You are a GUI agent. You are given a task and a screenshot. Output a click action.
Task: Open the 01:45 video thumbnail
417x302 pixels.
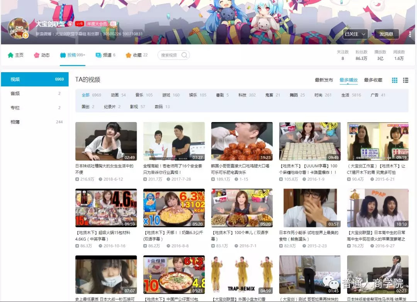[310, 275]
